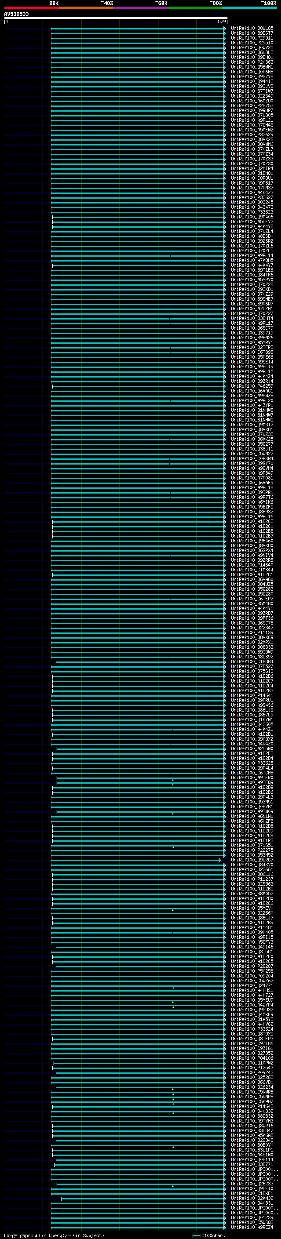The height and width of the screenshot is (1239, 281).
Task: Click the UniRef100_P33625 hit label
Action: tap(252, 763)
